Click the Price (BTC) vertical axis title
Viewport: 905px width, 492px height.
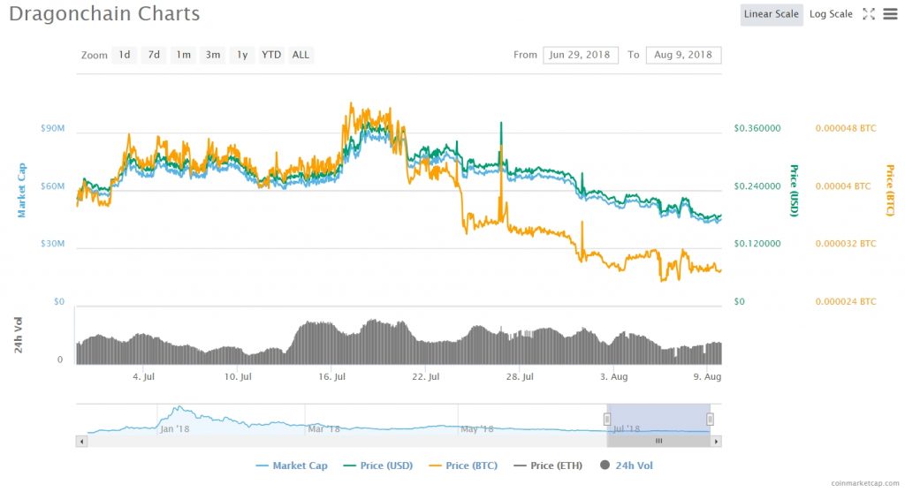click(890, 190)
